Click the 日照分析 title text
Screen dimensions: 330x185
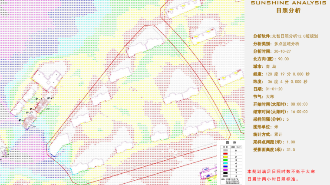(x=288, y=11)
